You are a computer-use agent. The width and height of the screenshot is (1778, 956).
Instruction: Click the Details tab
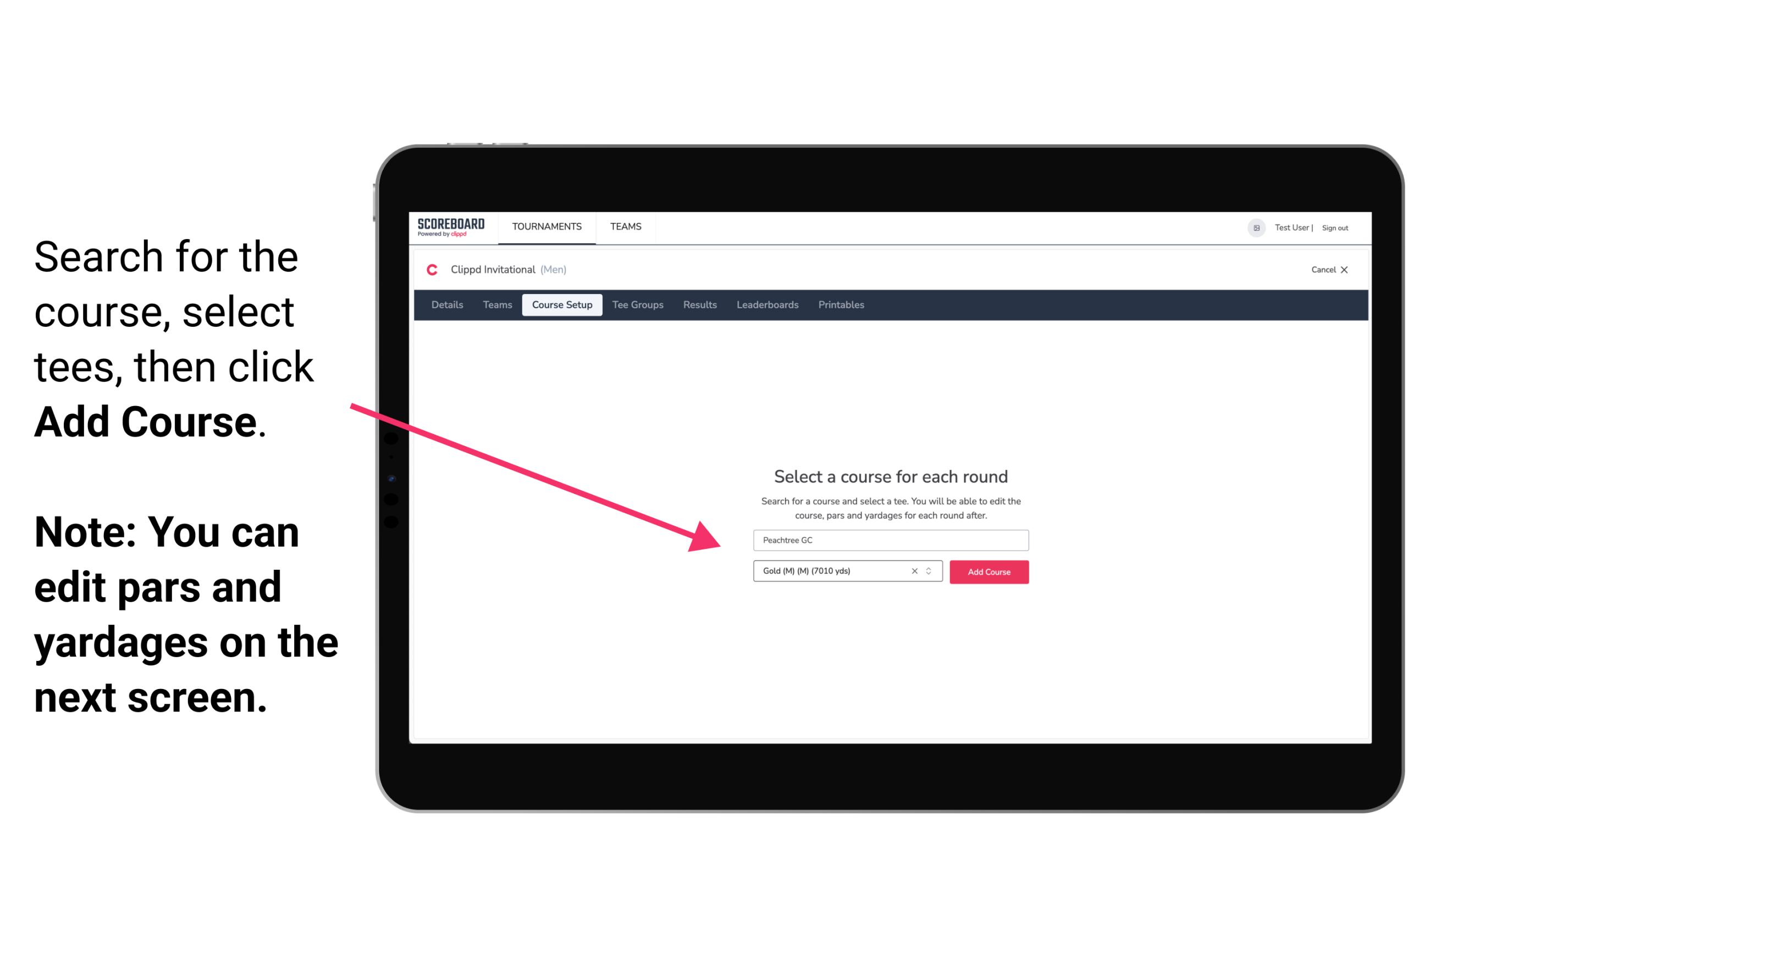point(445,305)
